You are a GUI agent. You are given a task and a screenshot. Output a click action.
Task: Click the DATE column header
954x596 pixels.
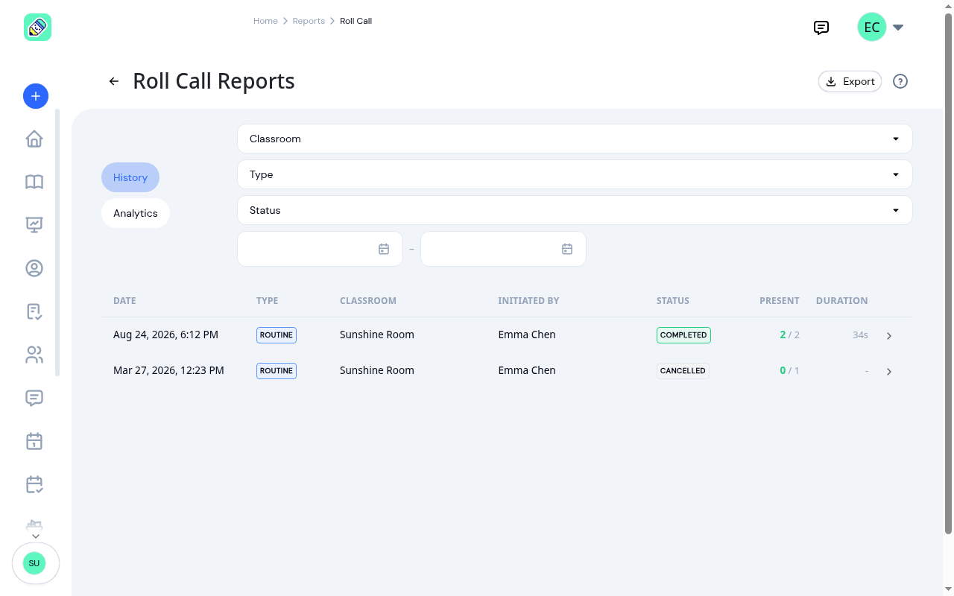(x=124, y=301)
